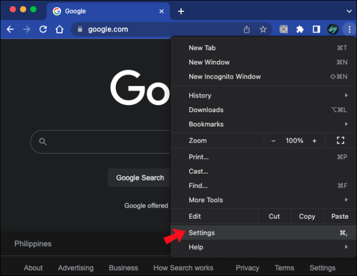The width and height of the screenshot is (357, 276).
Task: Open the tab search chevron
Action: point(349,11)
